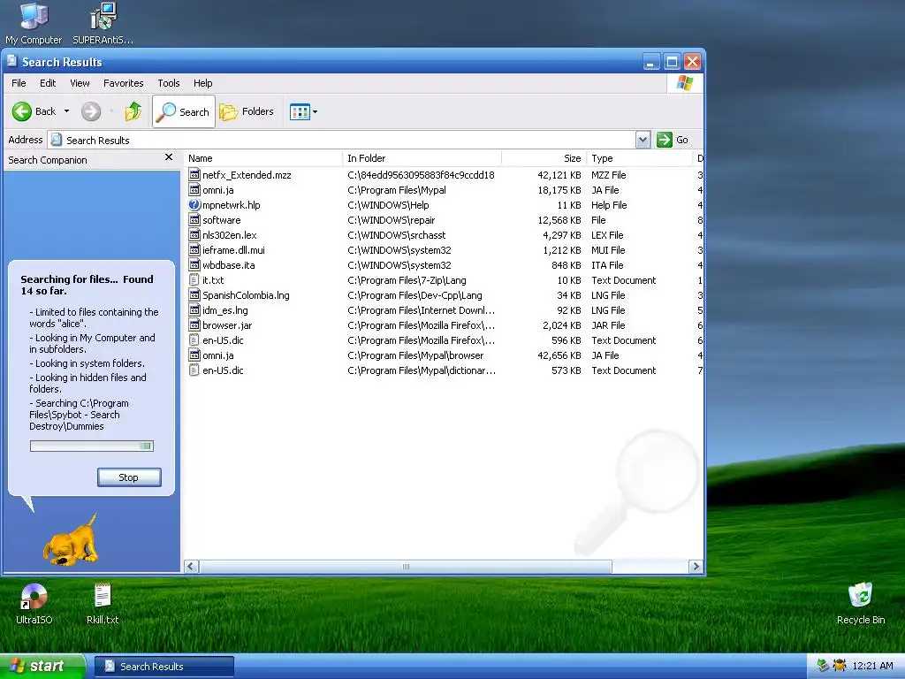
Task: Click the horizontal scrollbar thumb
Action: tap(406, 567)
